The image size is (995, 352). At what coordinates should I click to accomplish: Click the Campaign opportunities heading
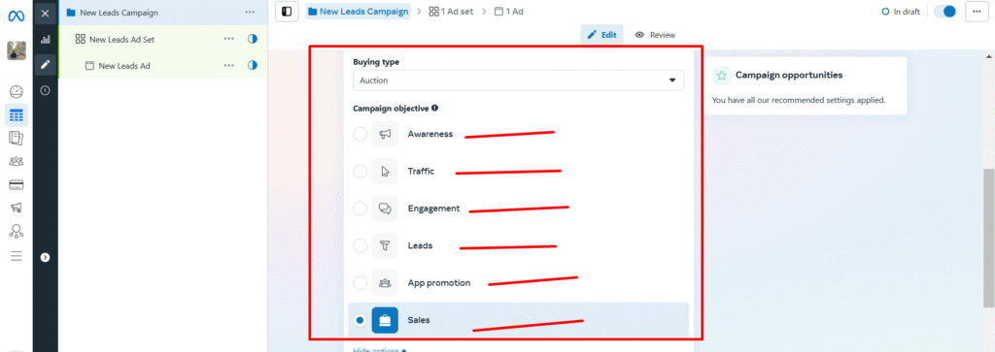789,75
